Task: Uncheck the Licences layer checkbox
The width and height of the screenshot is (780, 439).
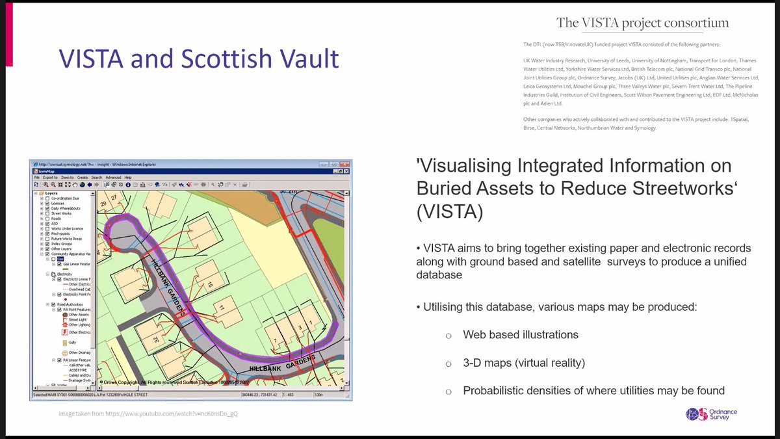Action: 47,204
